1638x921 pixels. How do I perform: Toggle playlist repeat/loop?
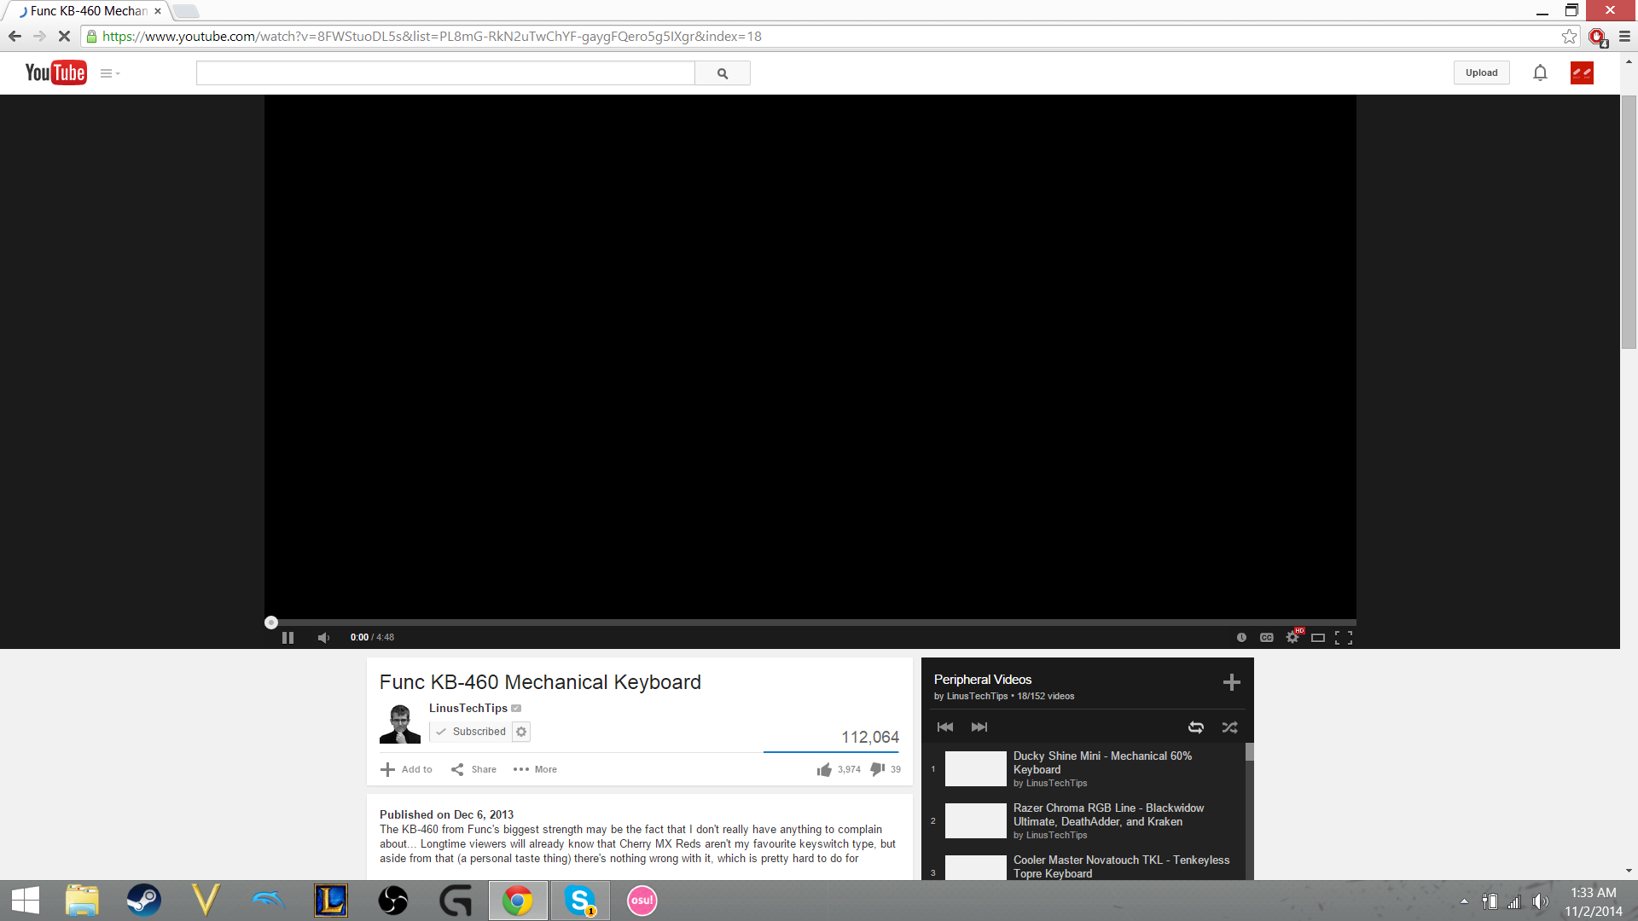(x=1196, y=727)
